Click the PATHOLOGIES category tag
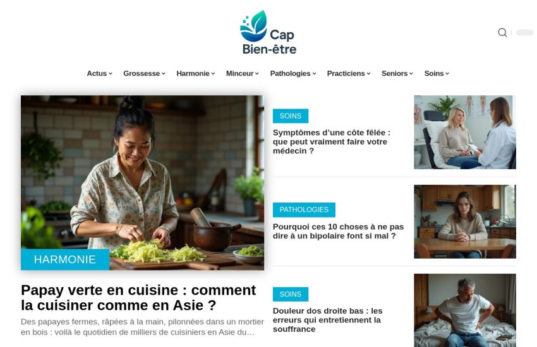 click(x=304, y=209)
